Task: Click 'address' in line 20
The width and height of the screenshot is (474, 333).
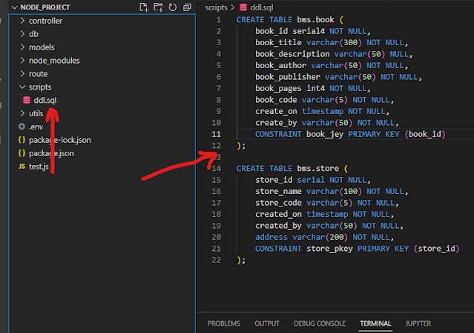Action: coord(271,237)
